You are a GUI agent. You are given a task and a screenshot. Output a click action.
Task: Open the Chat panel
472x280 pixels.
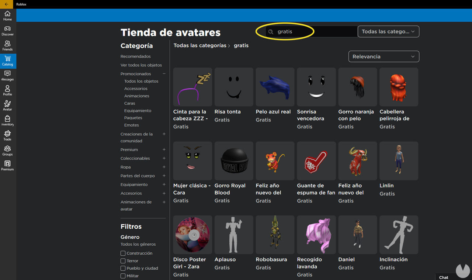pyautogui.click(x=444, y=277)
